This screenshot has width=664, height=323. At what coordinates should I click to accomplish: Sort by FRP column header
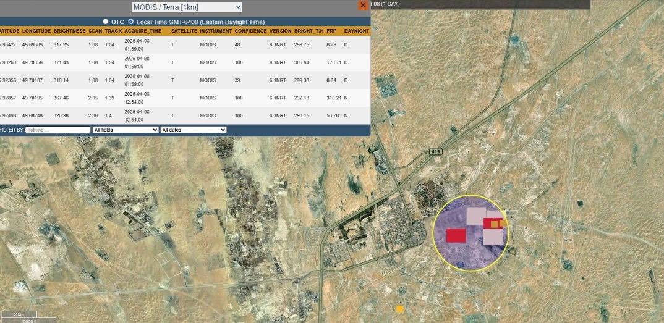coord(331,31)
